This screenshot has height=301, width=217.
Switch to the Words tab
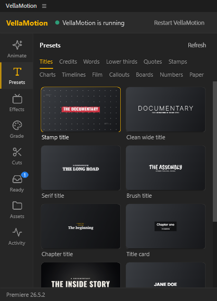pyautogui.click(x=92, y=62)
